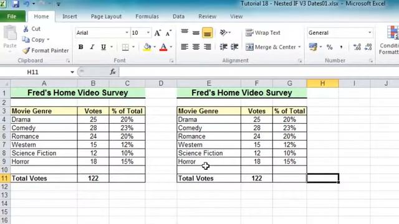This screenshot has width=399, height=224.
Task: Expand the Borders options arrow
Action: (133, 47)
